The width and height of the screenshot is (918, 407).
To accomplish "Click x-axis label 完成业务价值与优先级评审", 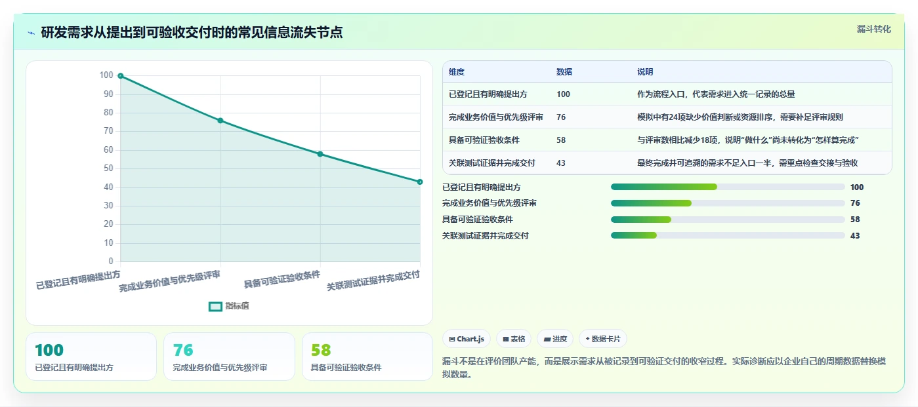I will pyautogui.click(x=169, y=281).
